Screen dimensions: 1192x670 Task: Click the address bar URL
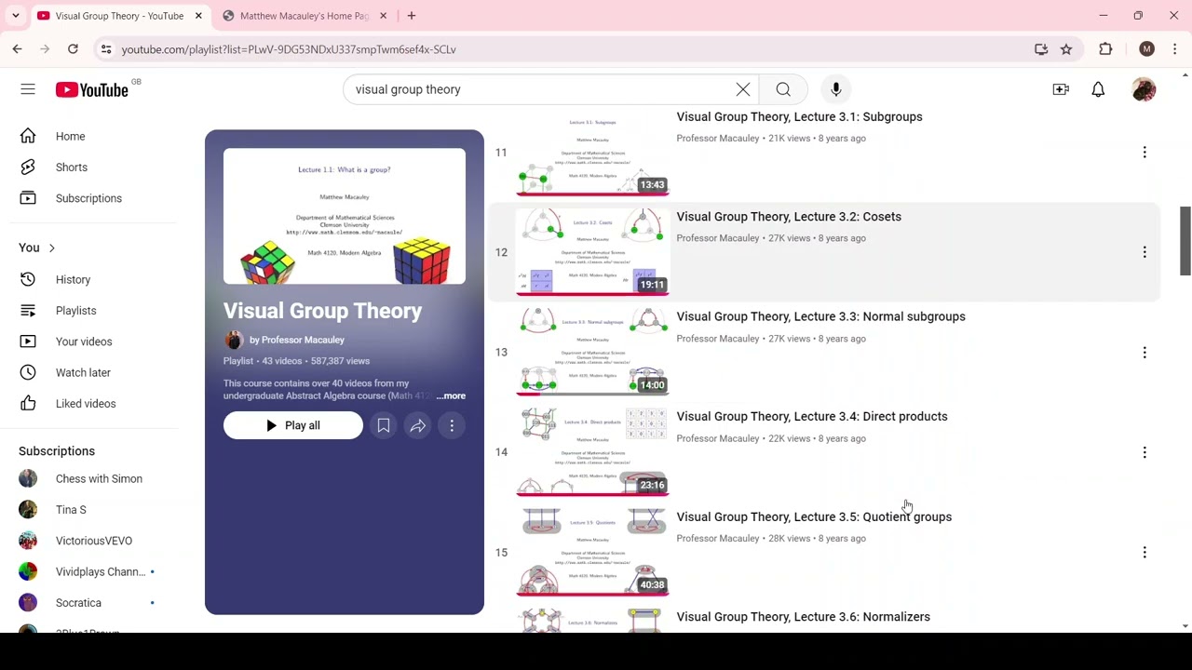(289, 49)
